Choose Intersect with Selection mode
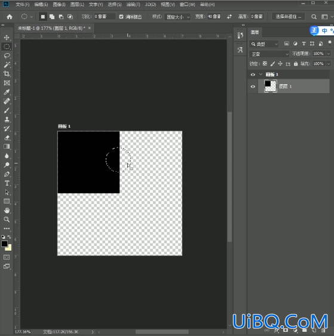 point(70,17)
